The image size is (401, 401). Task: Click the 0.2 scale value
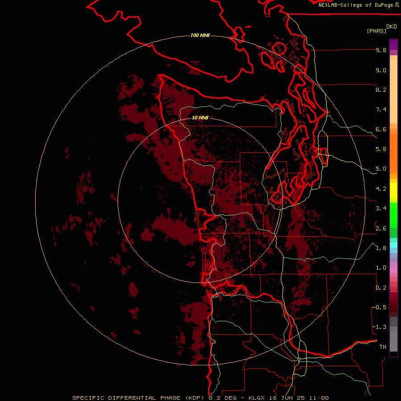pos(381,287)
